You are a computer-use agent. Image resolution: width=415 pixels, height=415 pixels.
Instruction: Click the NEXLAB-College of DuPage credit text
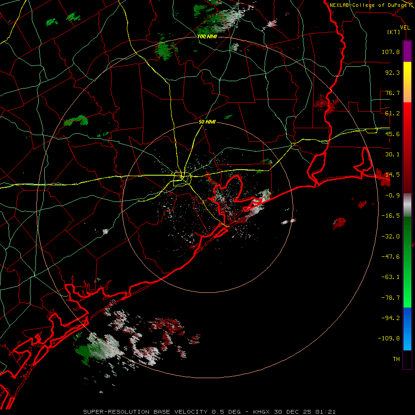[369, 5]
